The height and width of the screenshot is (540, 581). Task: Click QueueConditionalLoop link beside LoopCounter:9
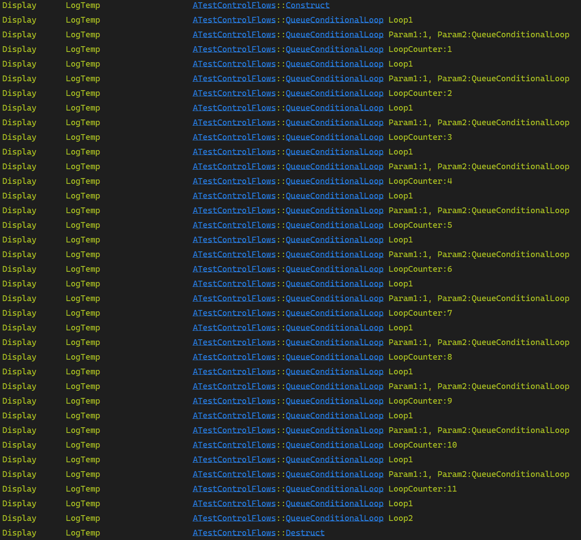click(x=334, y=401)
